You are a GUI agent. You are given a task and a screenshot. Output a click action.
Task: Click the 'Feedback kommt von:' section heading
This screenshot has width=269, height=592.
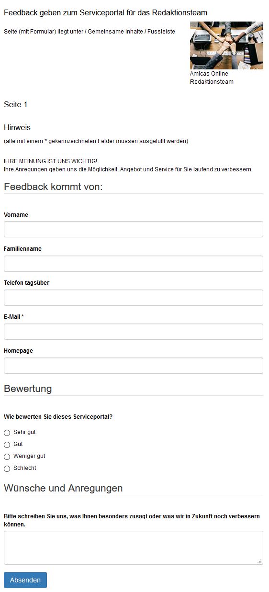coord(53,187)
